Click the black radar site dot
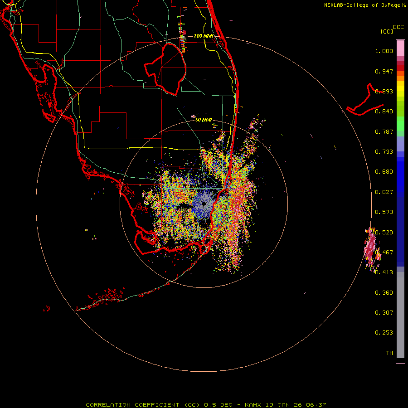This screenshot has height=408, width=408. point(204,204)
